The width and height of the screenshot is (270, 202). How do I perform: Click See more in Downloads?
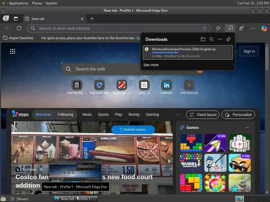[x=151, y=65]
